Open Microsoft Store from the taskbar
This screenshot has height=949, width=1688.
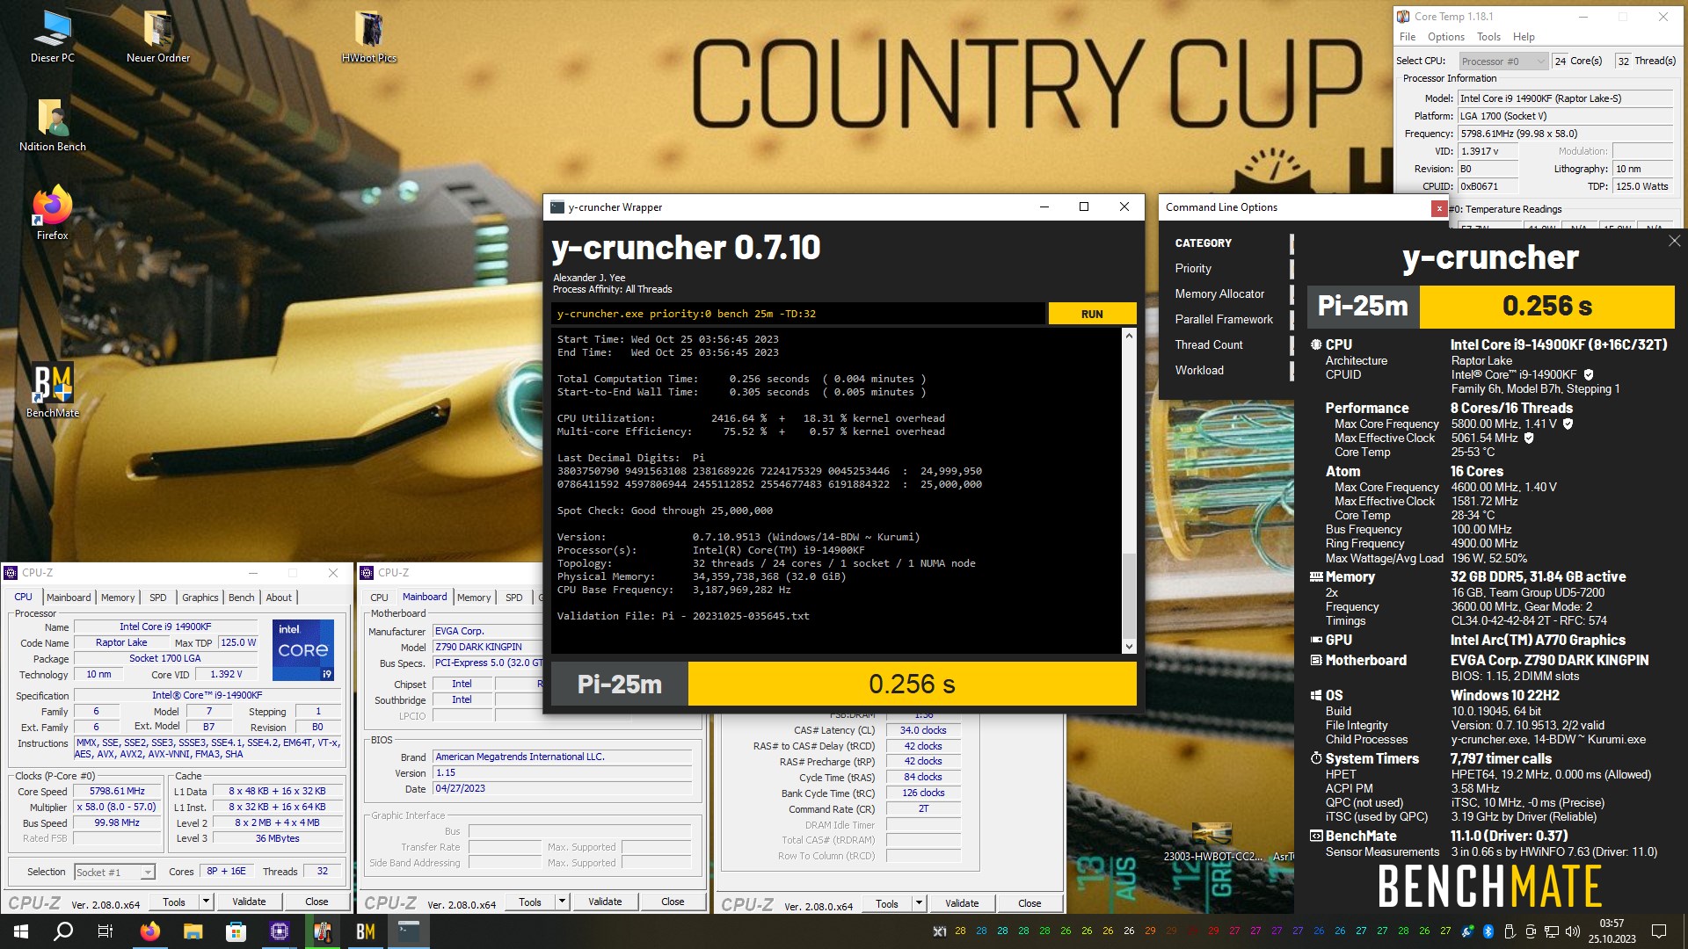coord(236,931)
